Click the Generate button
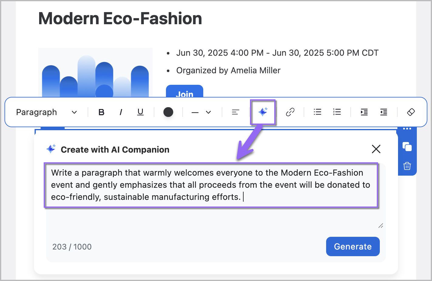 tap(353, 246)
